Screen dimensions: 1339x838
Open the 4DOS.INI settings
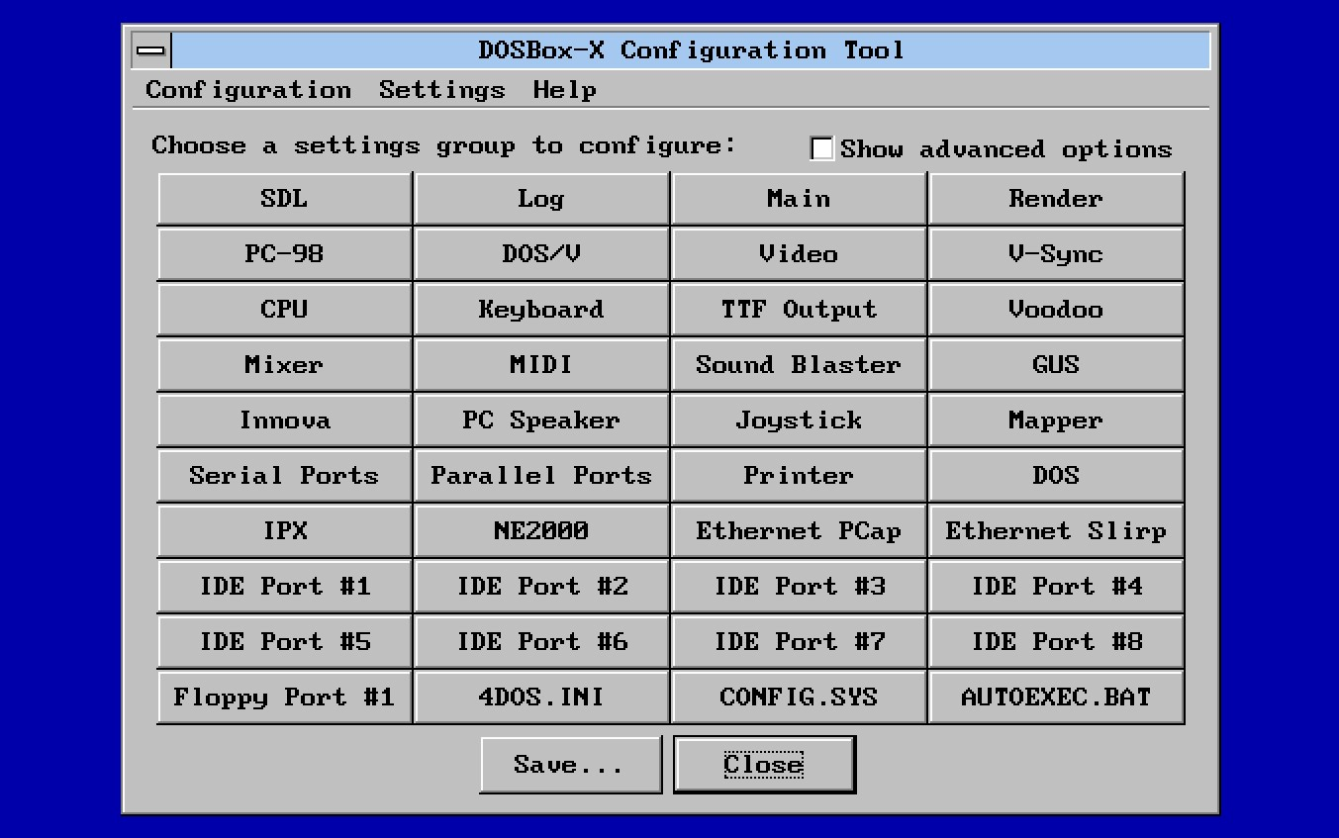point(541,697)
